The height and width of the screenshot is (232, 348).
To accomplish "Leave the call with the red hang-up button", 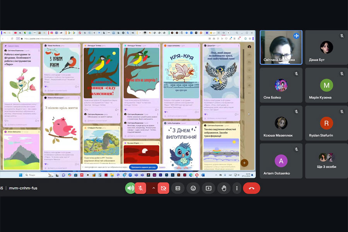I will click(x=251, y=188).
